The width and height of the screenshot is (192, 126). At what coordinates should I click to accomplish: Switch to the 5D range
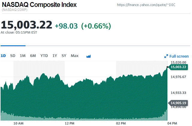tap(13, 55)
